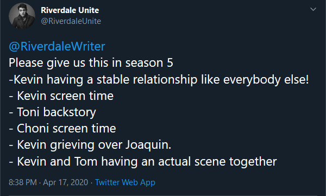Click the 8:38 PM timestamp
326x196 pixels.
(23, 182)
